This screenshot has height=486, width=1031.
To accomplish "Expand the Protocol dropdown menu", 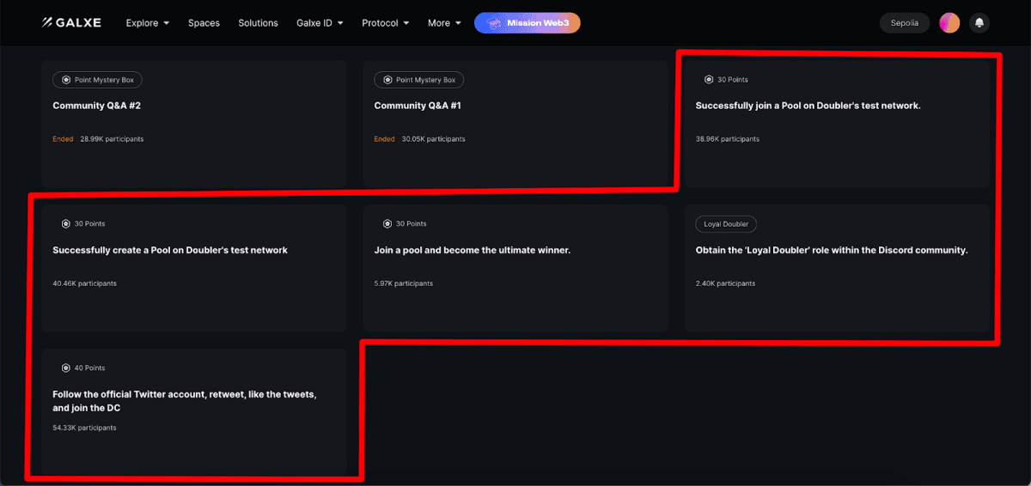I will [386, 23].
